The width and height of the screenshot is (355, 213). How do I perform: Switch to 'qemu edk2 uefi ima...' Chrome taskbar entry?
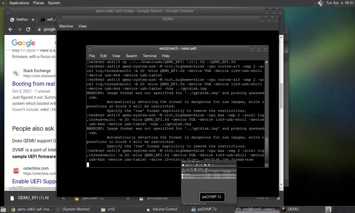tap(32, 209)
